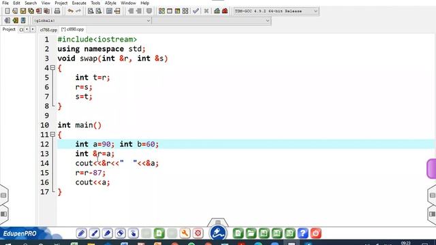Click the code line 'r=r-87;'
436x245 pixels.
91,173
